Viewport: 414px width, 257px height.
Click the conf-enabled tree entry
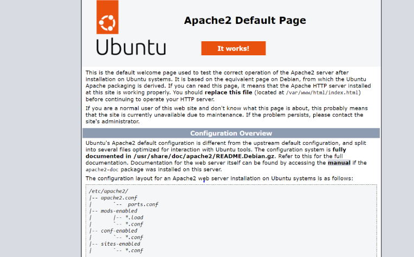click(119, 230)
